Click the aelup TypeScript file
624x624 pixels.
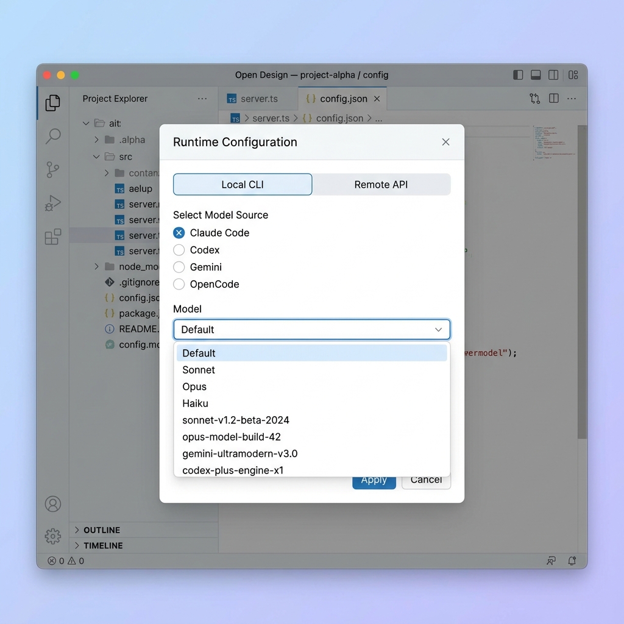(x=133, y=189)
